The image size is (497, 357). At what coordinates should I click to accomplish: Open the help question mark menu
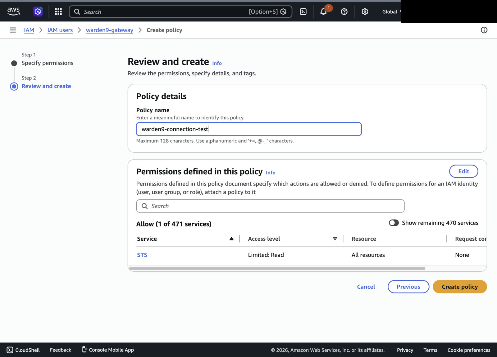click(344, 12)
